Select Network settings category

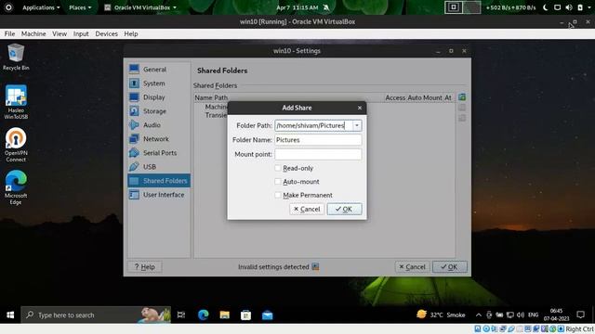click(159, 139)
